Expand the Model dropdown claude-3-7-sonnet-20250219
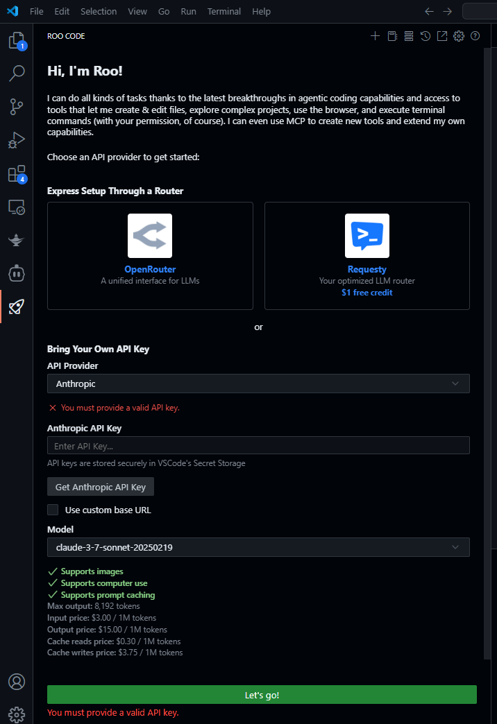This screenshot has height=724, width=497. pos(258,547)
